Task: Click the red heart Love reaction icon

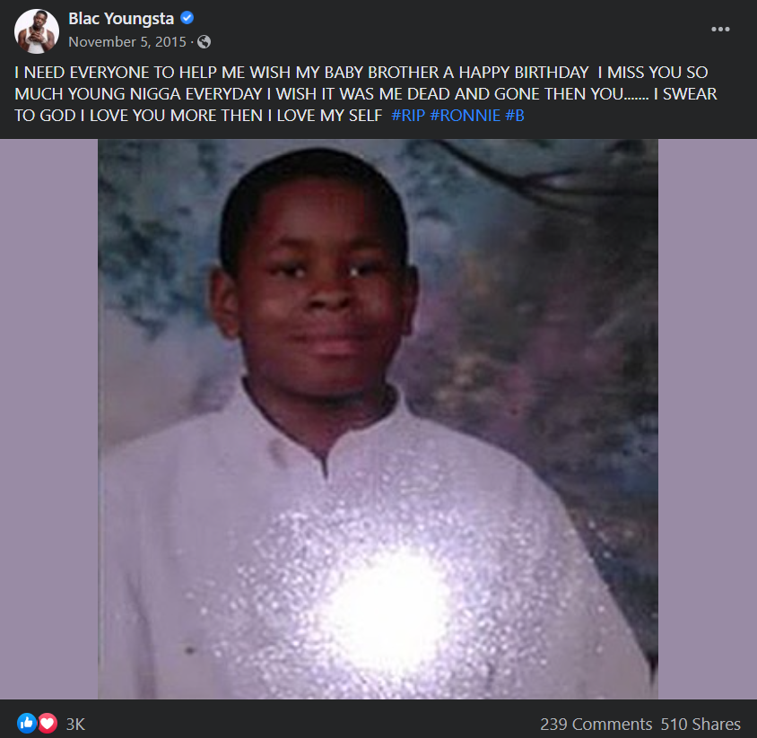Action: (48, 723)
